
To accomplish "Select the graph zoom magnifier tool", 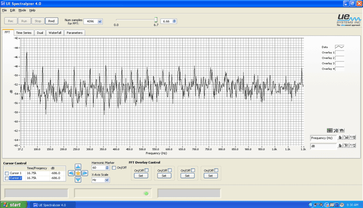I will (x=336, y=131).
